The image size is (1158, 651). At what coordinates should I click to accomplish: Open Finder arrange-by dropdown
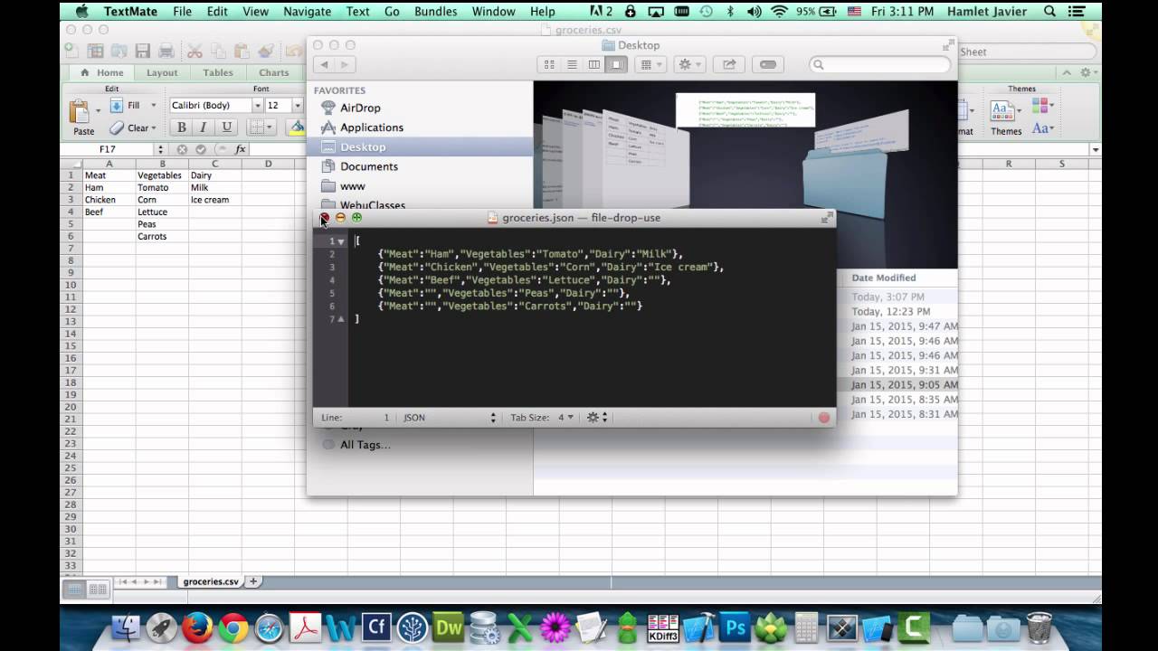650,64
